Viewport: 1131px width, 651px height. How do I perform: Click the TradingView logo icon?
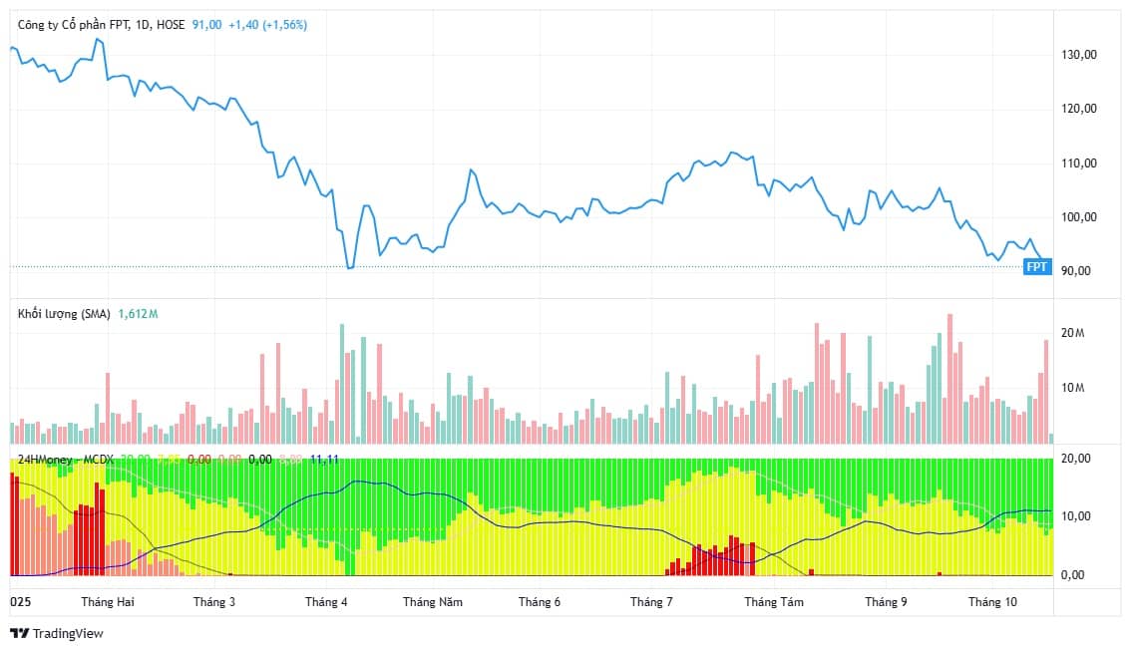[x=19, y=633]
